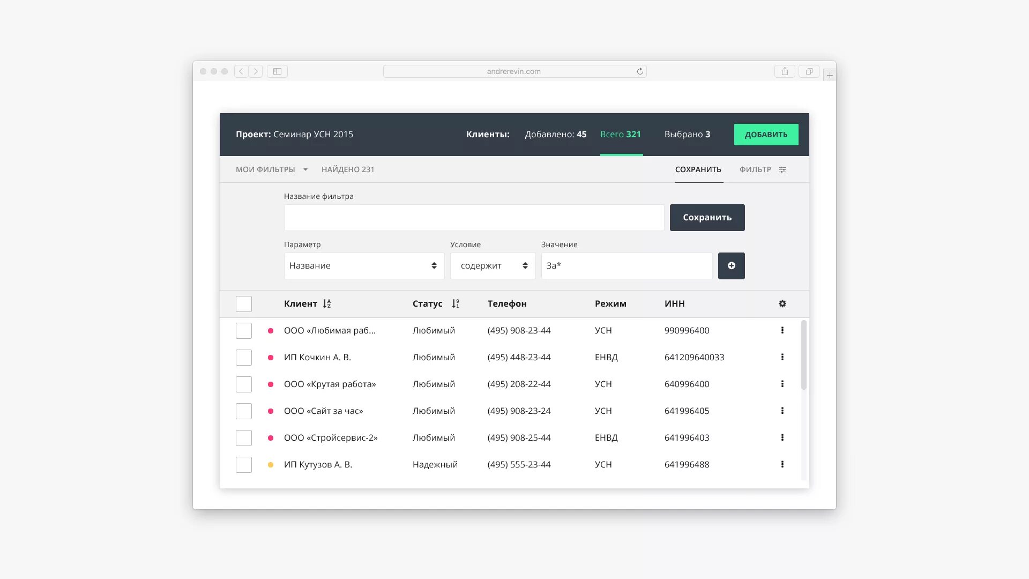Check the select-all checkbox in header
This screenshot has height=579, width=1029.
(x=244, y=304)
